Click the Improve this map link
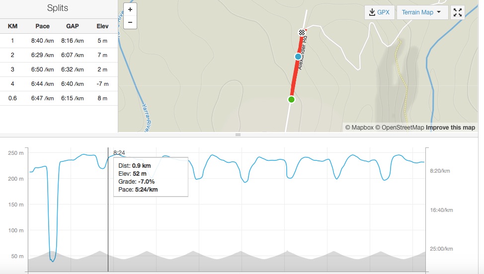Viewport: 484px width, 274px height. click(x=450, y=128)
